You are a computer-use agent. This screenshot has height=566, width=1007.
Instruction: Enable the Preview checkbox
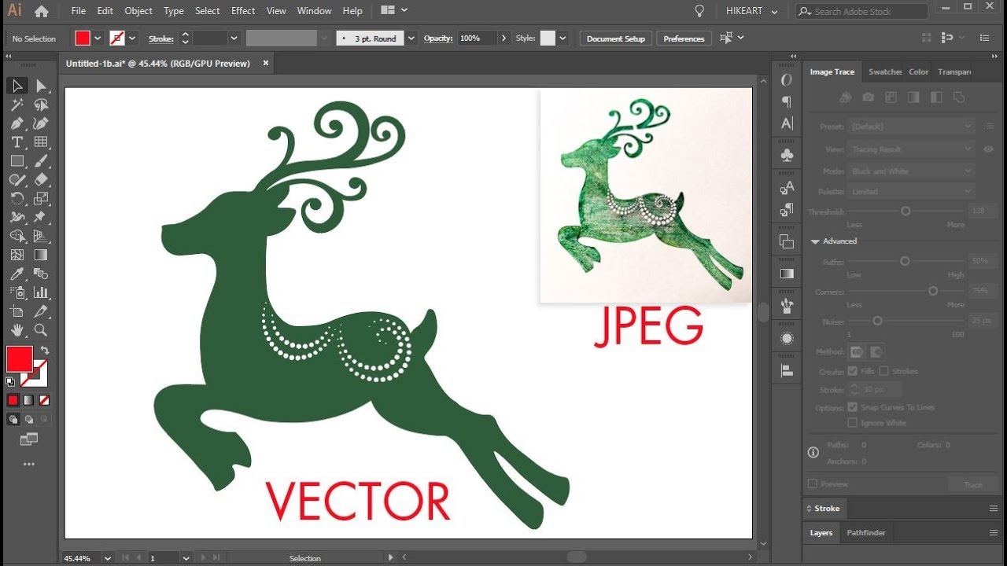coord(812,483)
